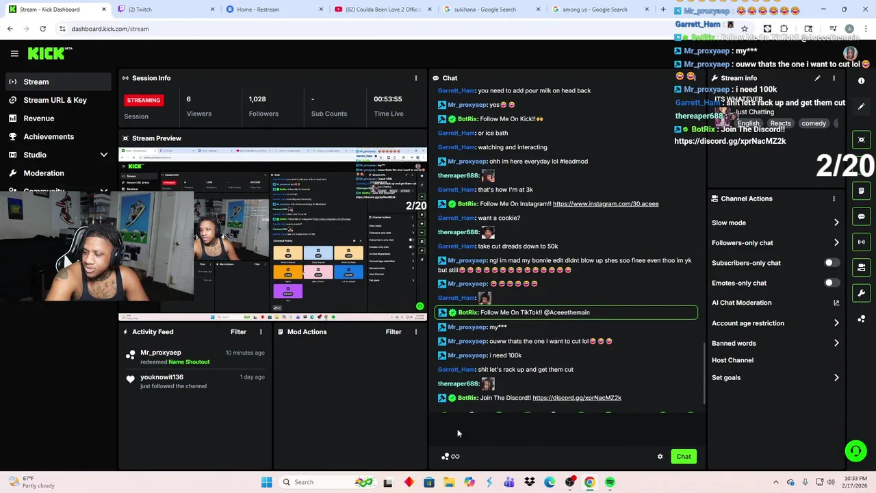Open Channel Actions three-dot menu
The width and height of the screenshot is (876, 493).
[834, 199]
